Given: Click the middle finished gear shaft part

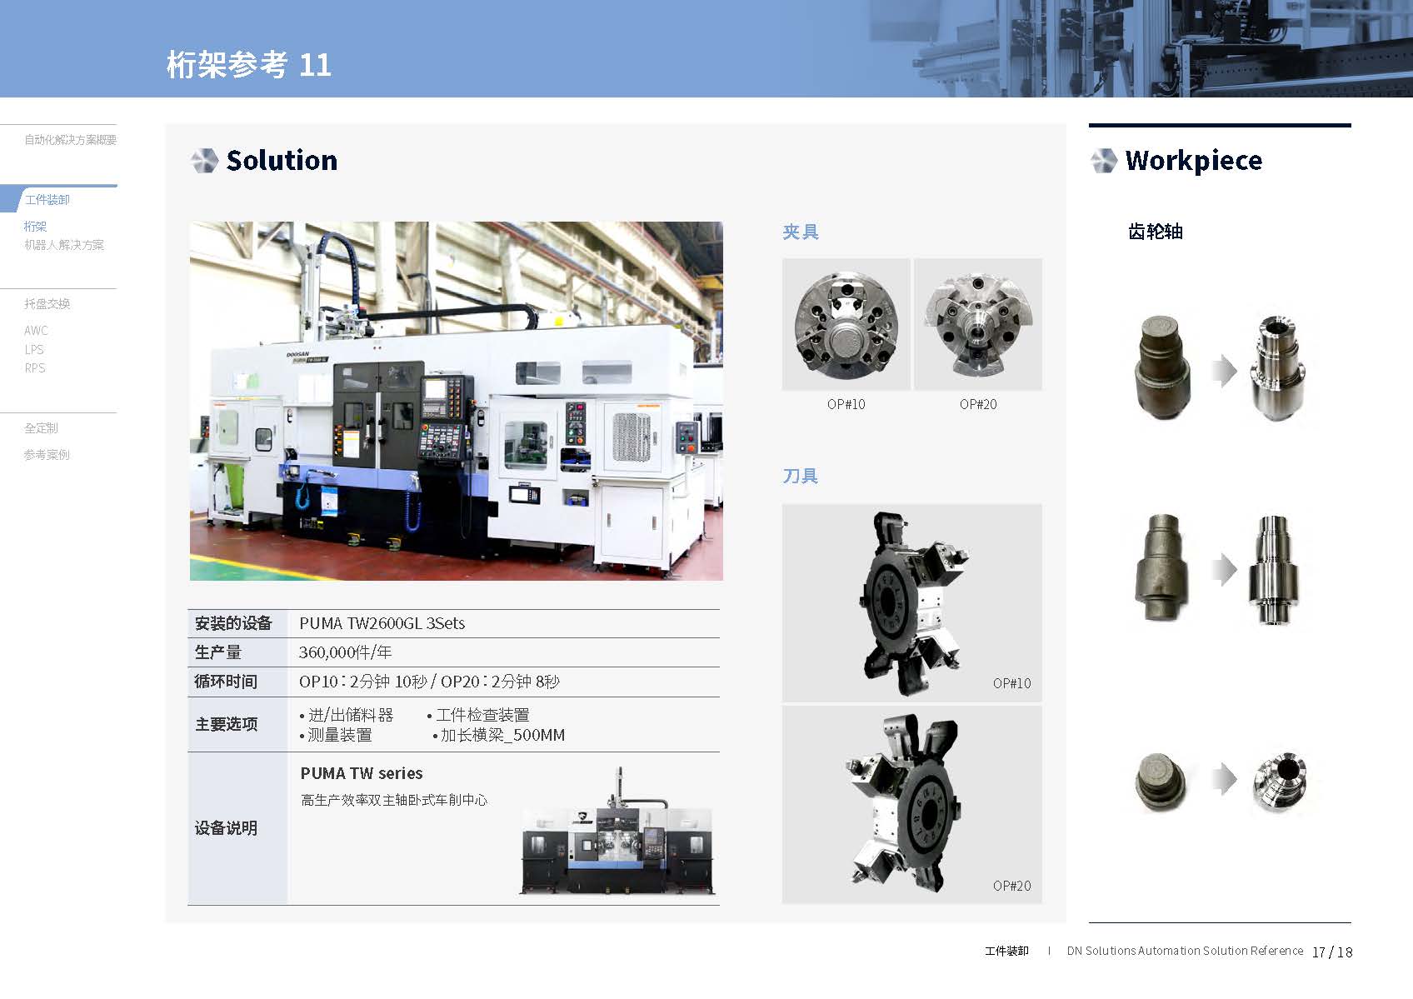Looking at the screenshot, I should pyautogui.click(x=1275, y=570).
